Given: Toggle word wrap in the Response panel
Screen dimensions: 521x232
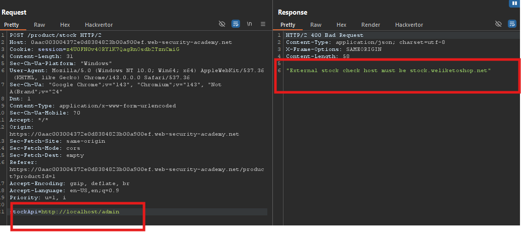Looking at the screenshot, I should [512, 24].
